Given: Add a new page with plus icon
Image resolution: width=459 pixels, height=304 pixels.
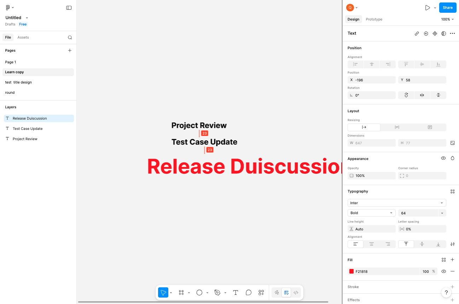Looking at the screenshot, I should pyautogui.click(x=70, y=50).
